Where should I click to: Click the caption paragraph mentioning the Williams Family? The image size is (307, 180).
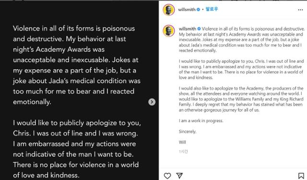tap(241, 99)
